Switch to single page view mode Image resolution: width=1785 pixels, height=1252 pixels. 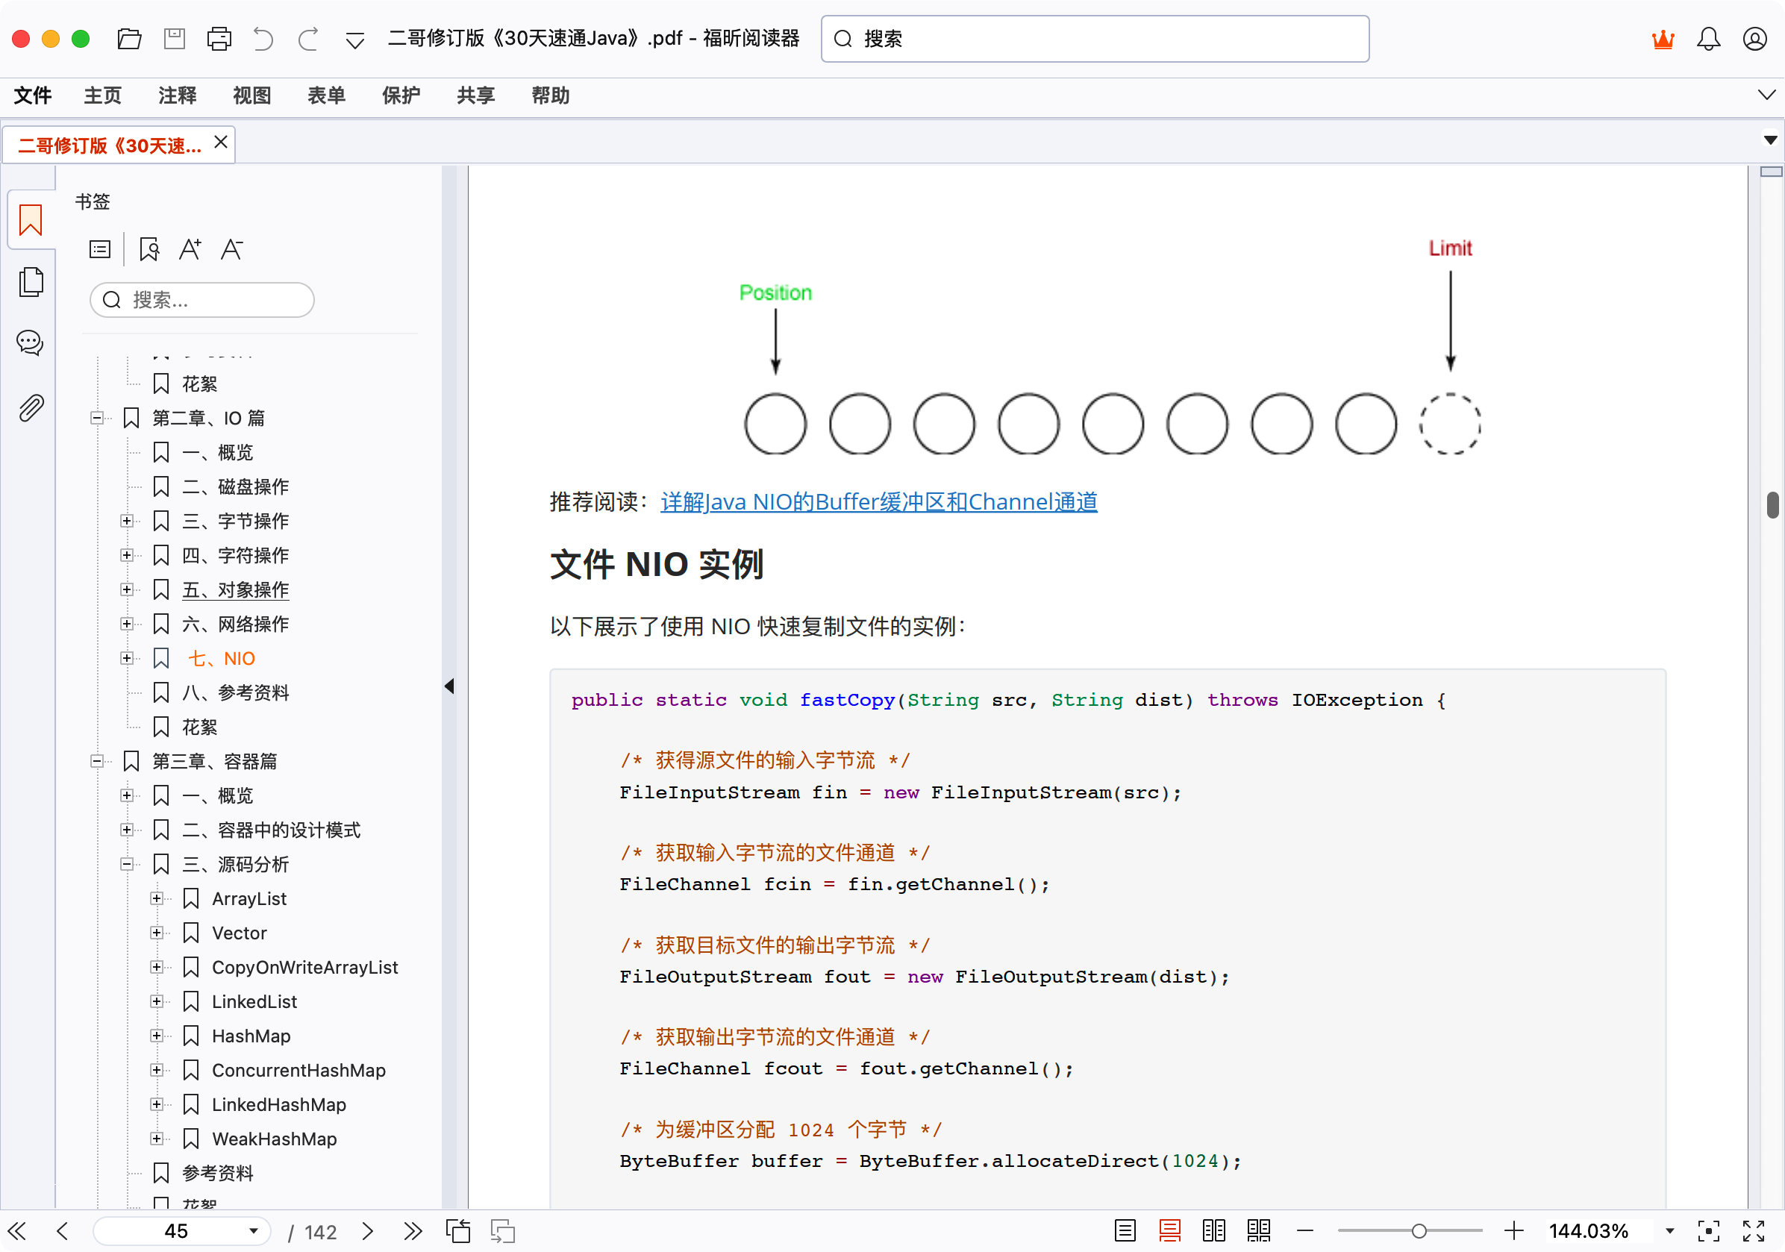click(x=1125, y=1231)
